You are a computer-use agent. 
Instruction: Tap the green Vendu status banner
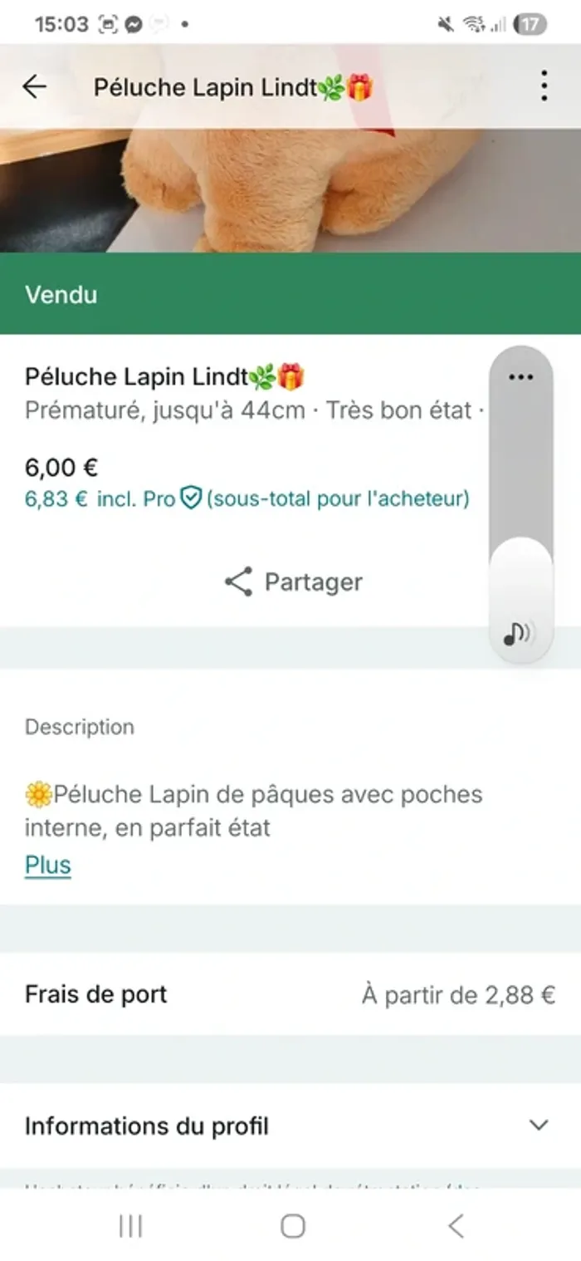[x=290, y=294]
